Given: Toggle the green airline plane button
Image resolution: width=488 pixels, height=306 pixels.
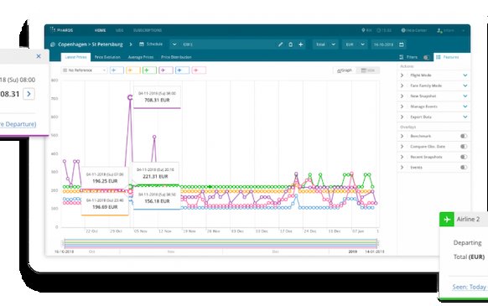Looking at the screenshot, I should [x=149, y=70].
